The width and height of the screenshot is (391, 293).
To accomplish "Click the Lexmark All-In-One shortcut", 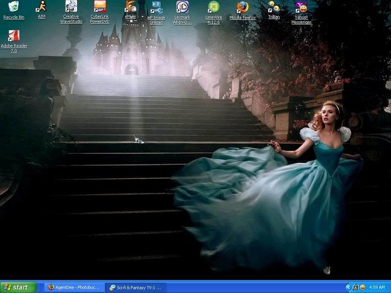I will (x=182, y=7).
